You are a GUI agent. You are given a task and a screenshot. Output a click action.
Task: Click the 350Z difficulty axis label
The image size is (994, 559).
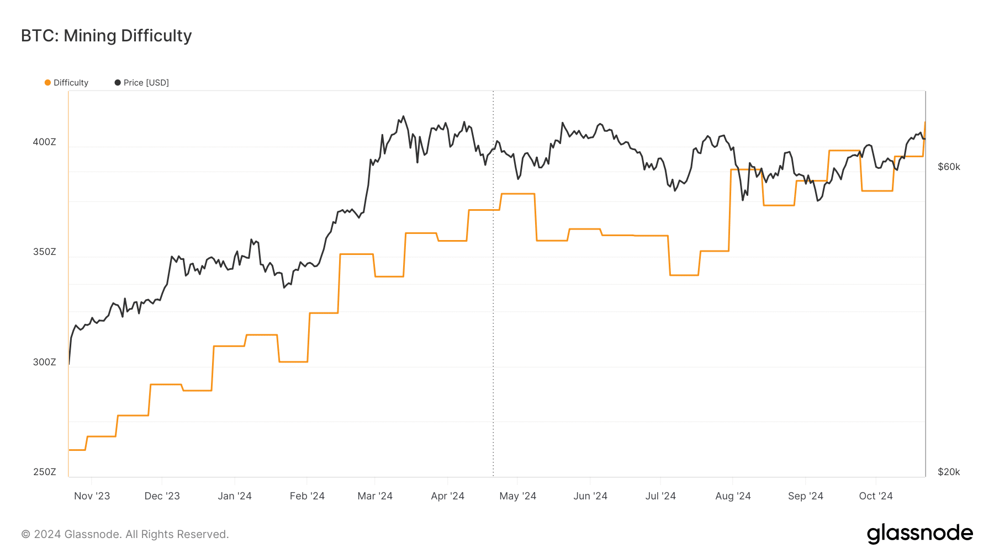pos(45,252)
